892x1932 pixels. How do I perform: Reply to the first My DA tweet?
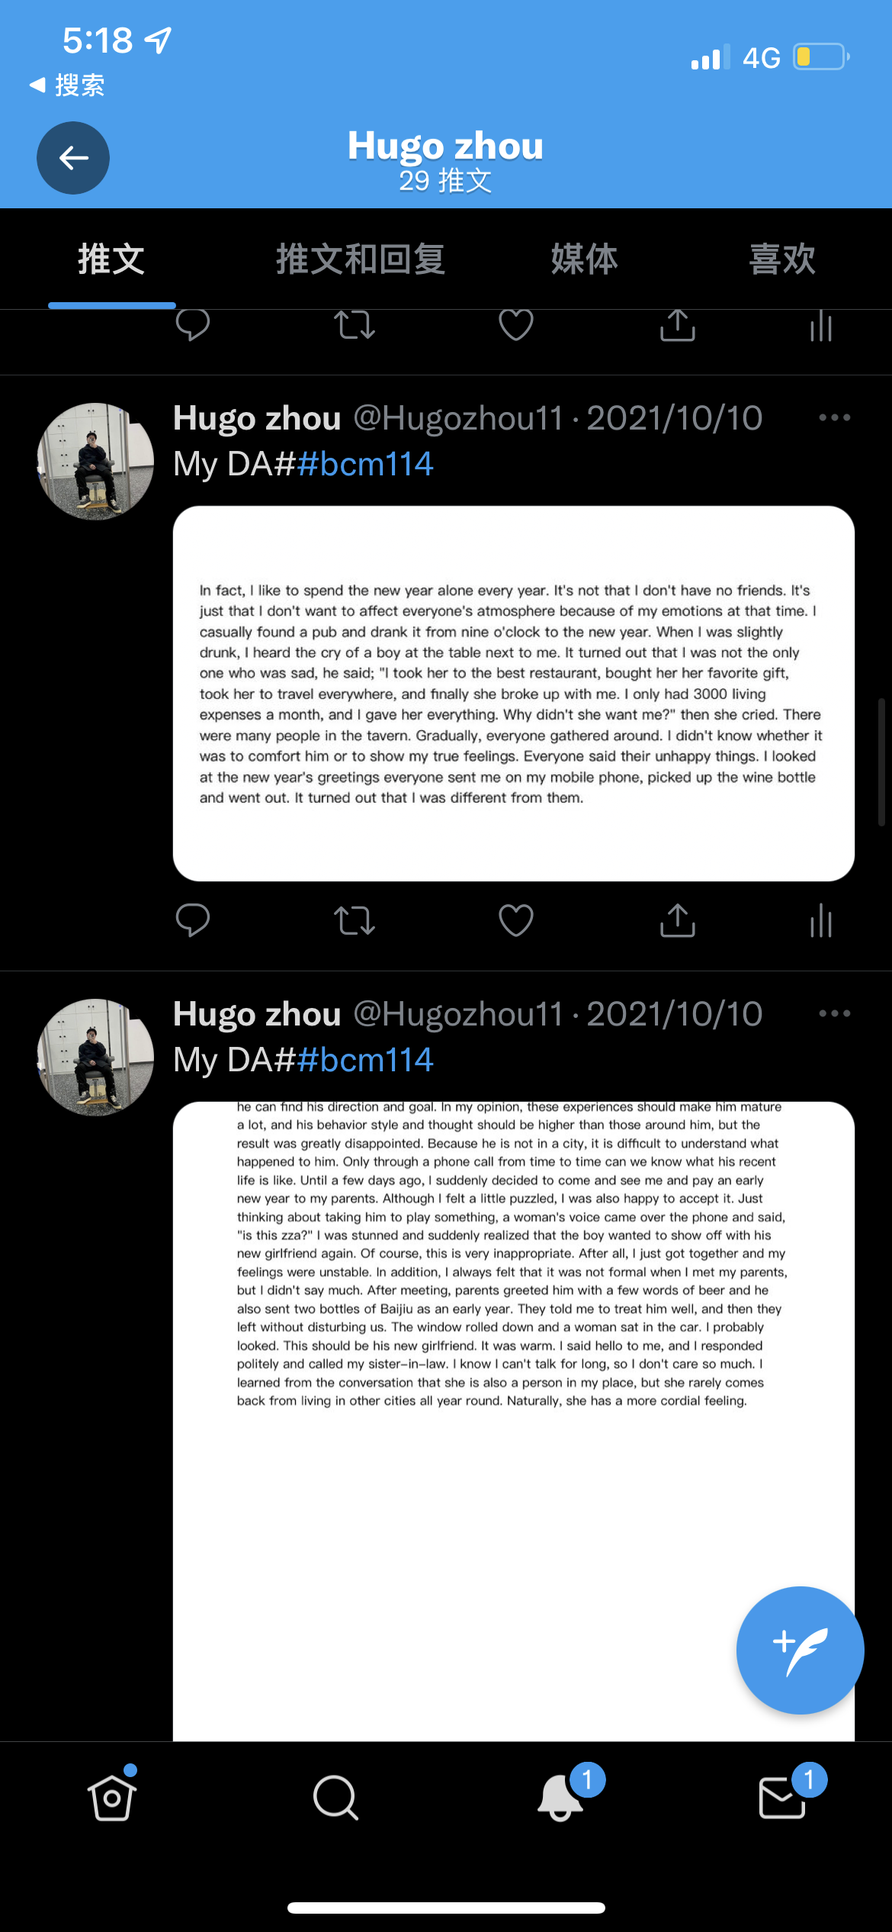tap(193, 920)
